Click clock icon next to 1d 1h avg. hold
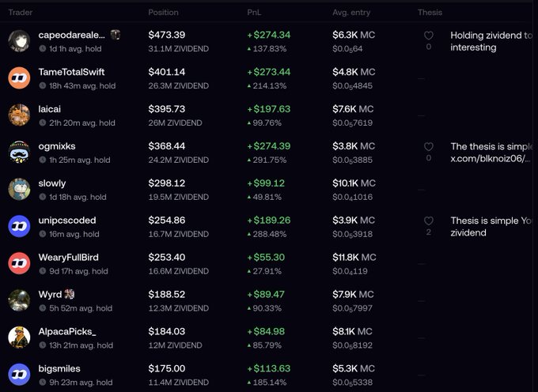538x392 pixels. coord(42,49)
